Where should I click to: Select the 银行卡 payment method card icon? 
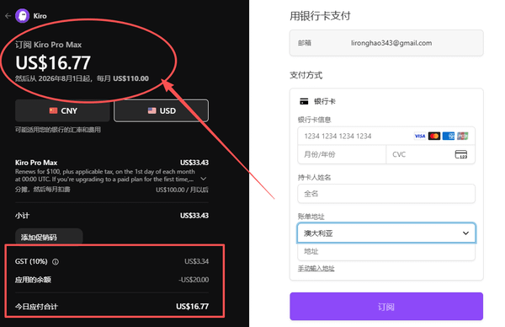[x=304, y=101]
